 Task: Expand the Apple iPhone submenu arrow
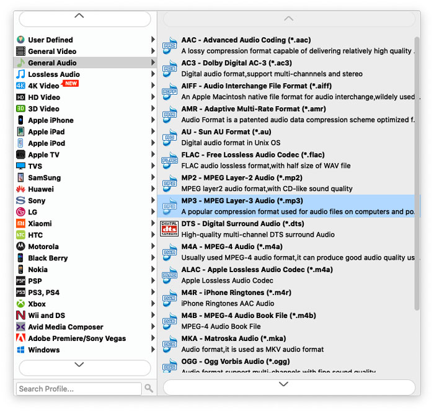[x=153, y=120]
